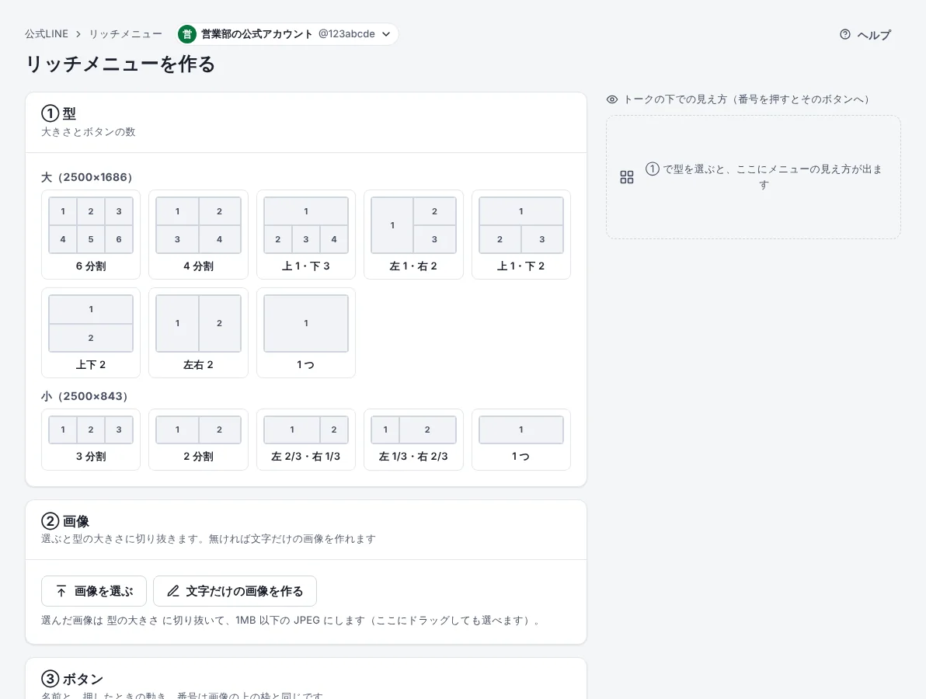Select the 6 分割 large layout template
This screenshot has height=699, width=926.
tap(91, 235)
